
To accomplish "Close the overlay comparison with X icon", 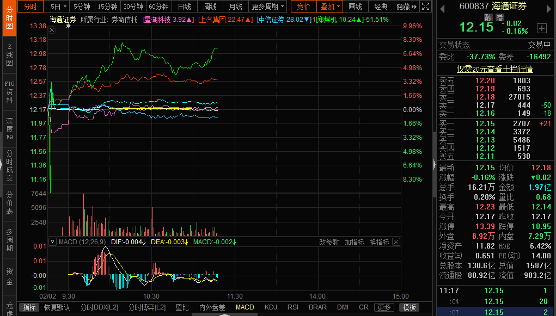I will 52,30.
